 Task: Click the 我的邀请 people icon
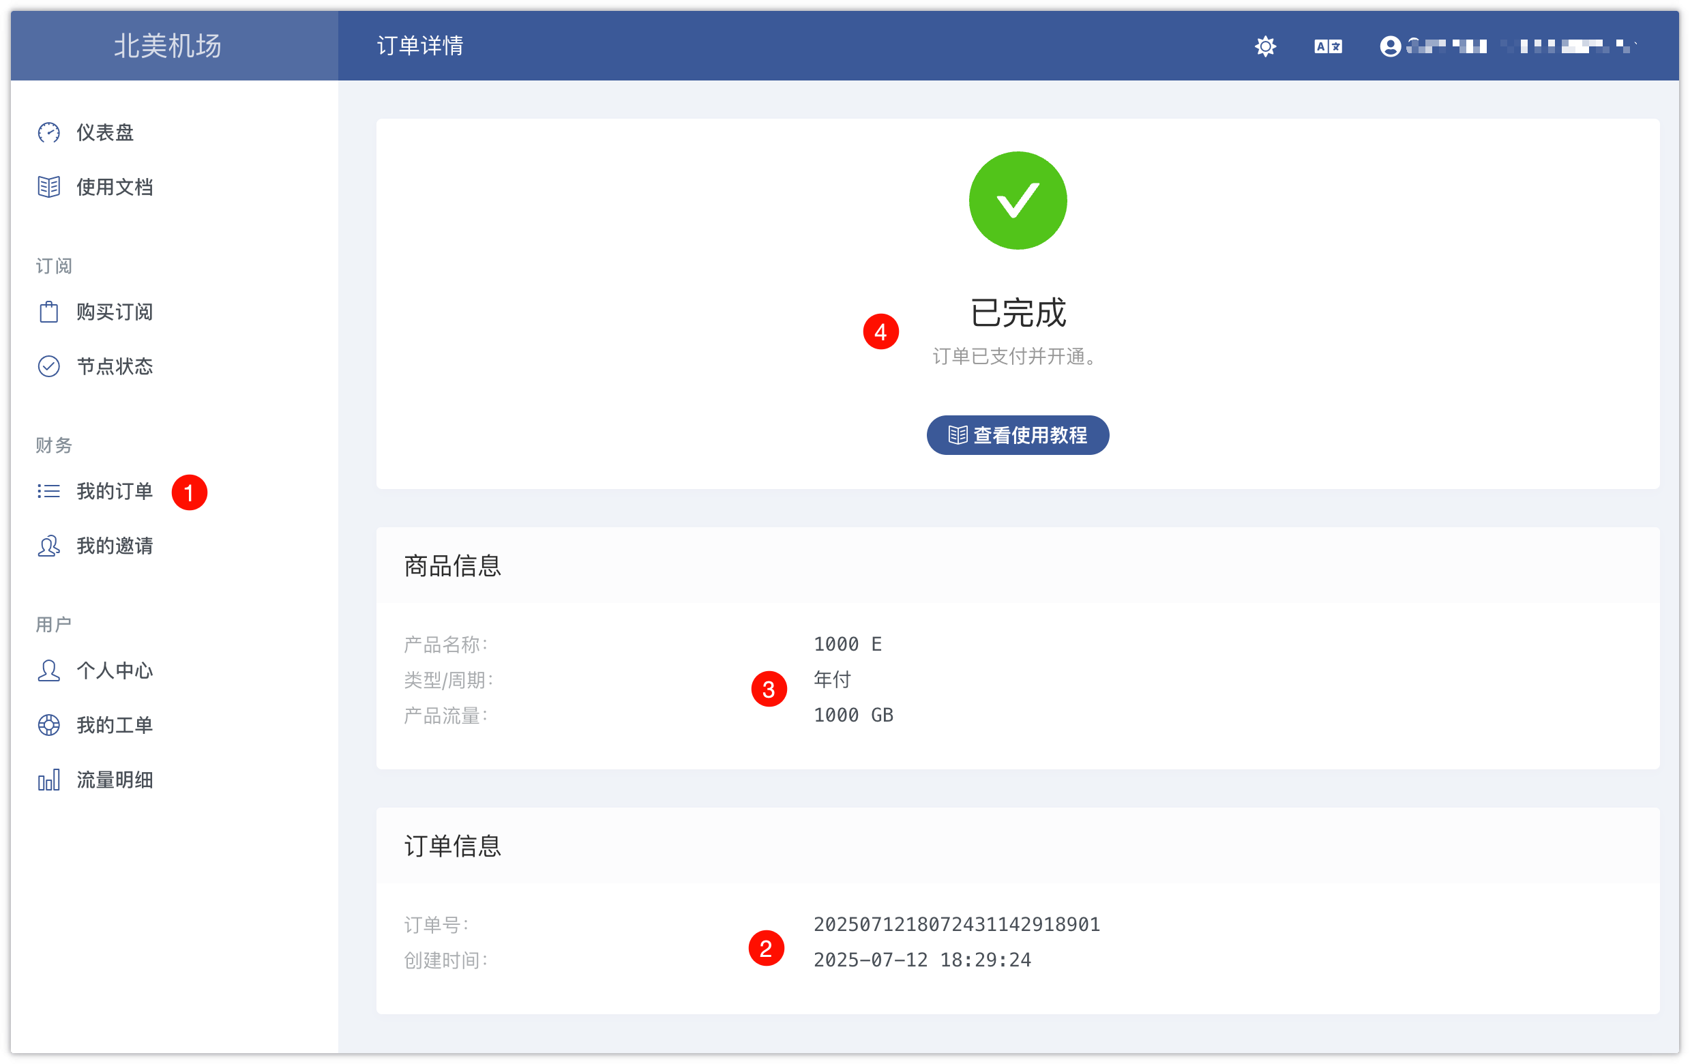coord(48,547)
